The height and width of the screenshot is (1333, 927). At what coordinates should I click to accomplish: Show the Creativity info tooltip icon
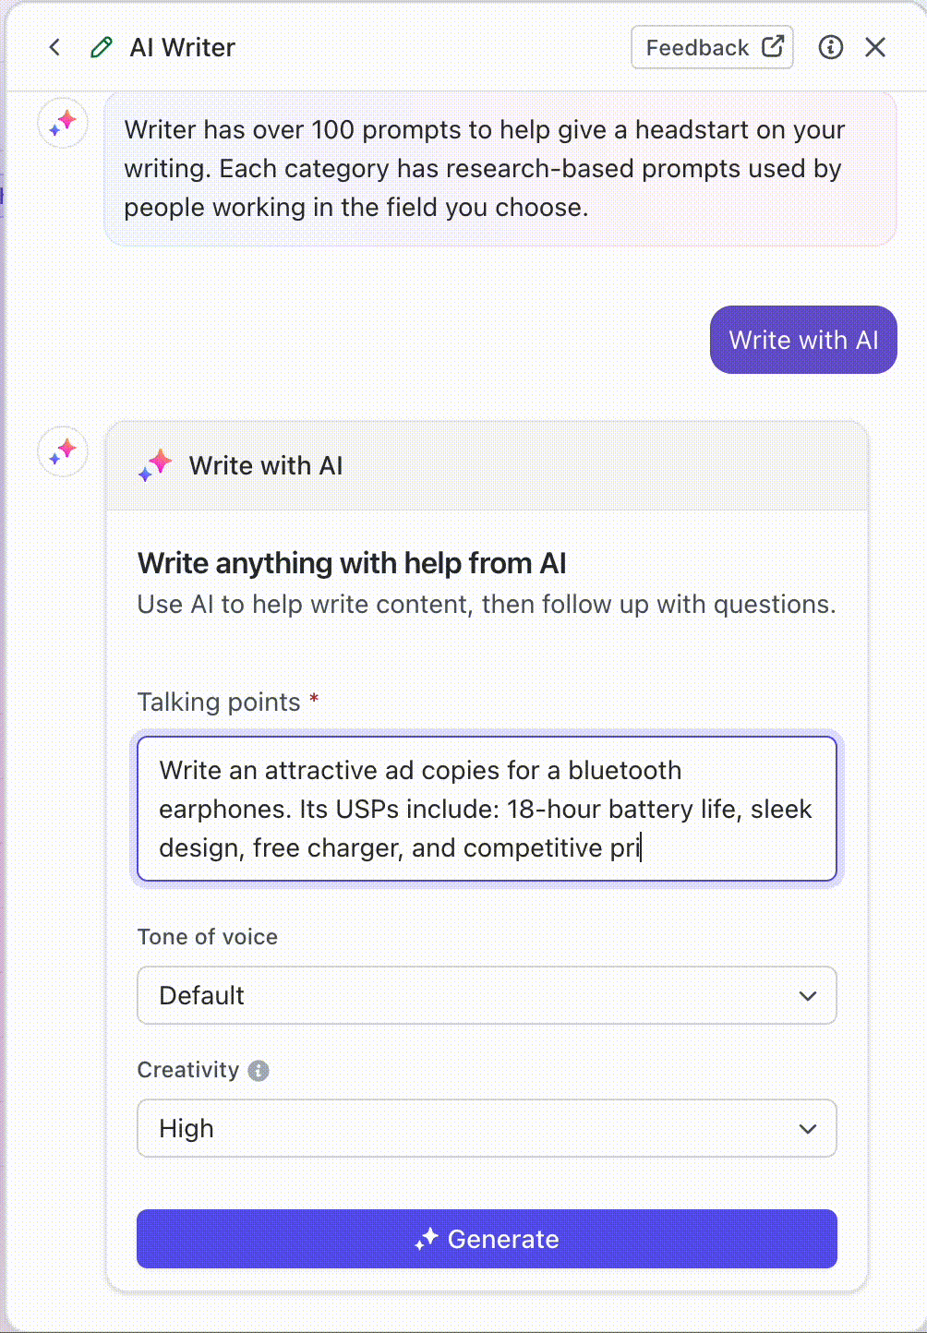tap(259, 1070)
